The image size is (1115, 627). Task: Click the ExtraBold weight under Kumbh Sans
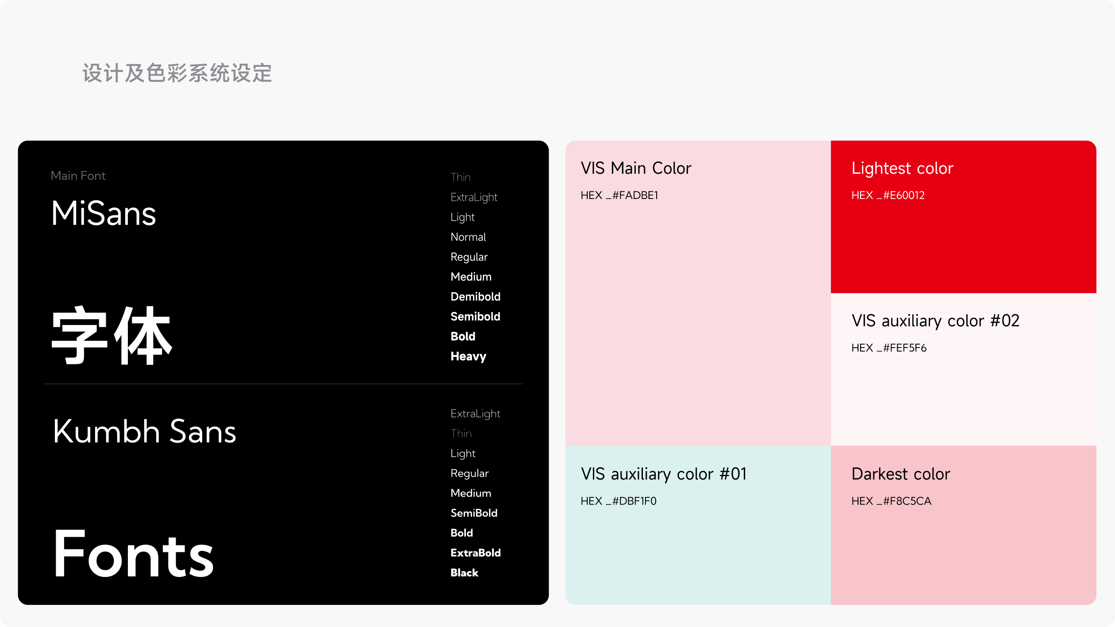point(475,553)
